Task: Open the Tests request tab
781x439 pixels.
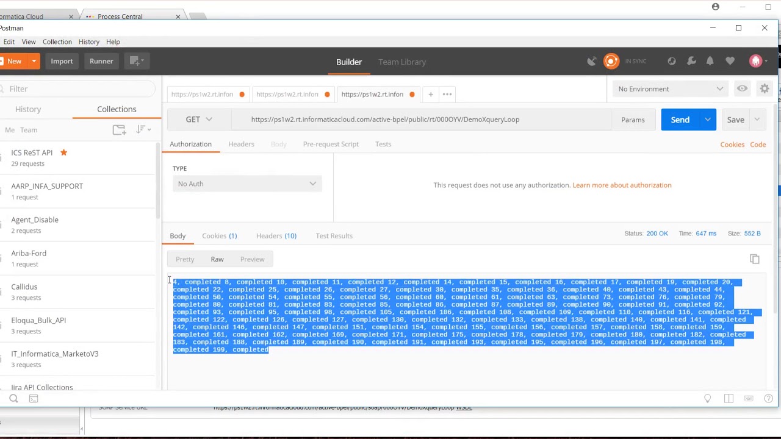Action: point(383,144)
